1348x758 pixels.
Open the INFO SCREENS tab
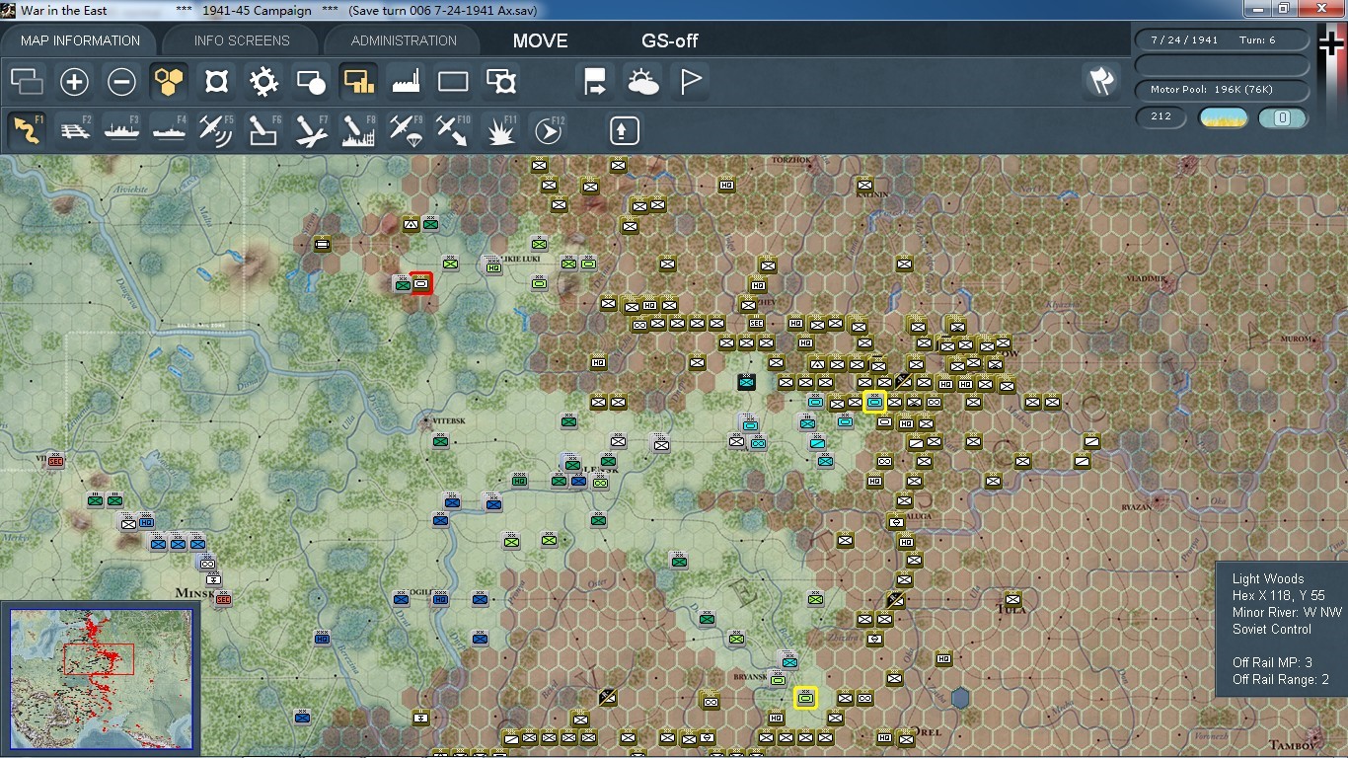point(242,40)
